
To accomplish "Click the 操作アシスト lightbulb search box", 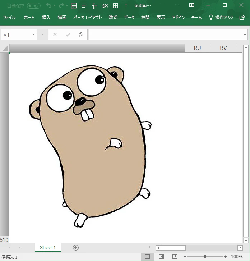I will click(x=221, y=17).
